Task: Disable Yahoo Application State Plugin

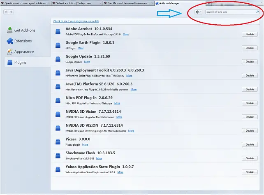Action: (250, 172)
